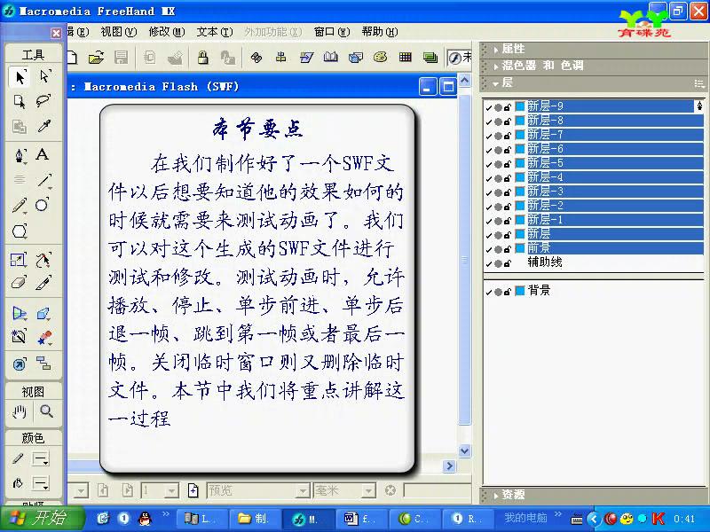Toggle visibility checkmark of 新层-7

489,136
